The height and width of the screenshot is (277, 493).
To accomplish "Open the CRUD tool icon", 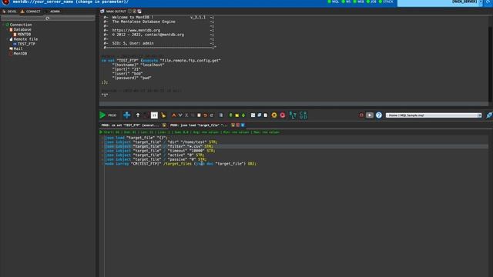I will 303,115.
